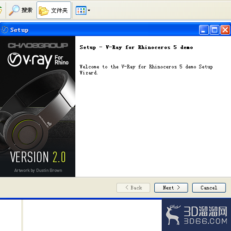Click the V-Ray logo icon in Setup title bar
Image resolution: width=231 pixels, height=231 pixels.
5,30
